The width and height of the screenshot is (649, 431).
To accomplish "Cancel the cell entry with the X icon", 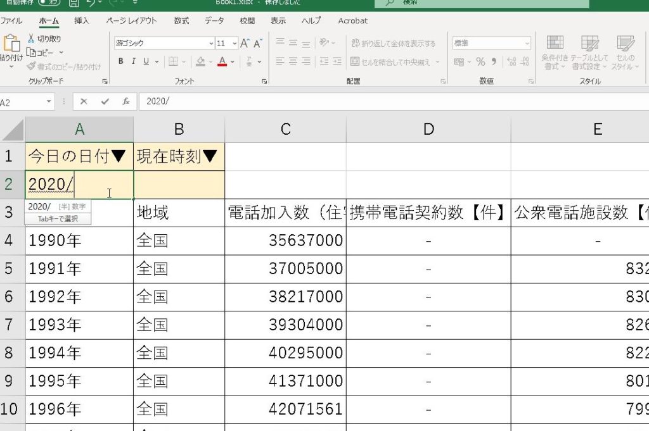I will tap(84, 101).
